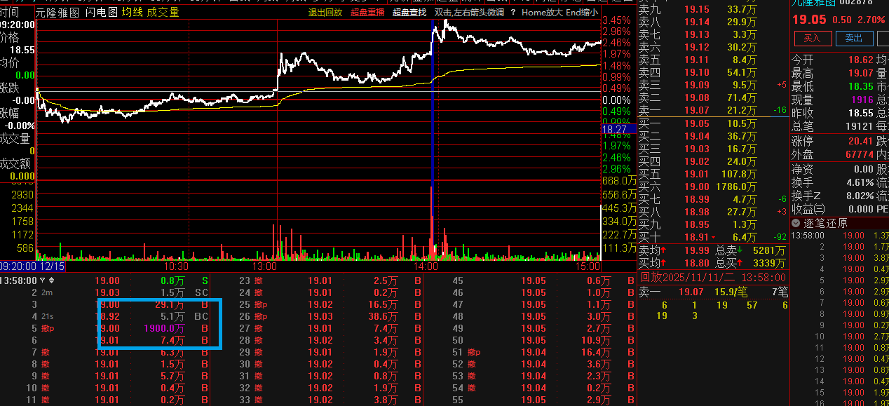The width and height of the screenshot is (889, 406).
Task: Click the 最低 value 18.35
Action: point(861,86)
